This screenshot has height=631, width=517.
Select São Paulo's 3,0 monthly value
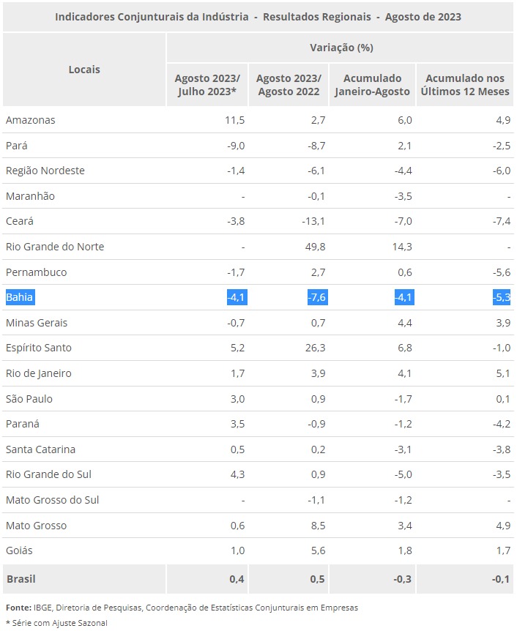pyautogui.click(x=237, y=399)
